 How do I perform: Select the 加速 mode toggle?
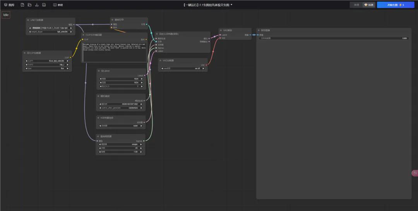[x=369, y=5]
